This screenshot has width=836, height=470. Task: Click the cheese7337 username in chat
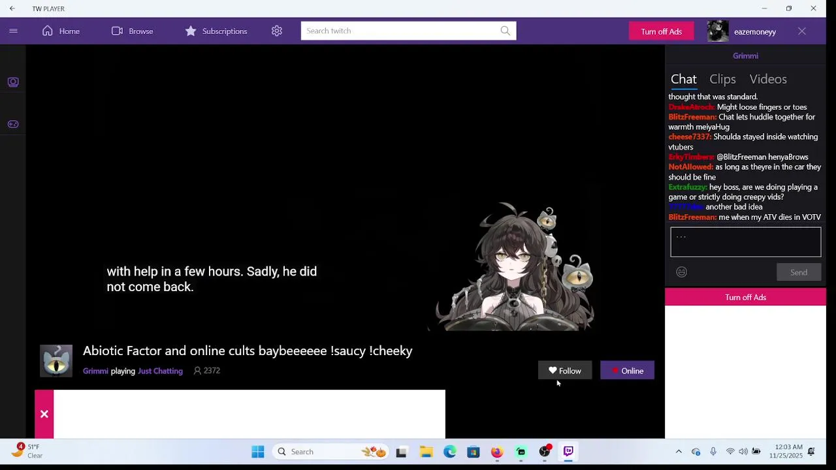tap(690, 137)
